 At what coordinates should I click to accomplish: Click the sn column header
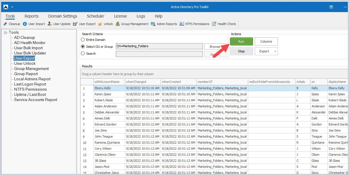point(319,82)
